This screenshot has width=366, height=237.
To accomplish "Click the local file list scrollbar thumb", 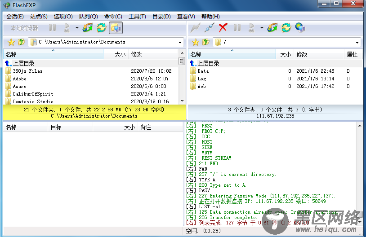I will coord(182,61).
